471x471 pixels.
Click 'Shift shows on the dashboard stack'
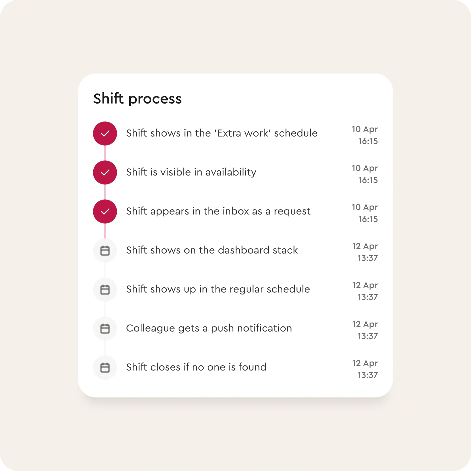coord(212,250)
